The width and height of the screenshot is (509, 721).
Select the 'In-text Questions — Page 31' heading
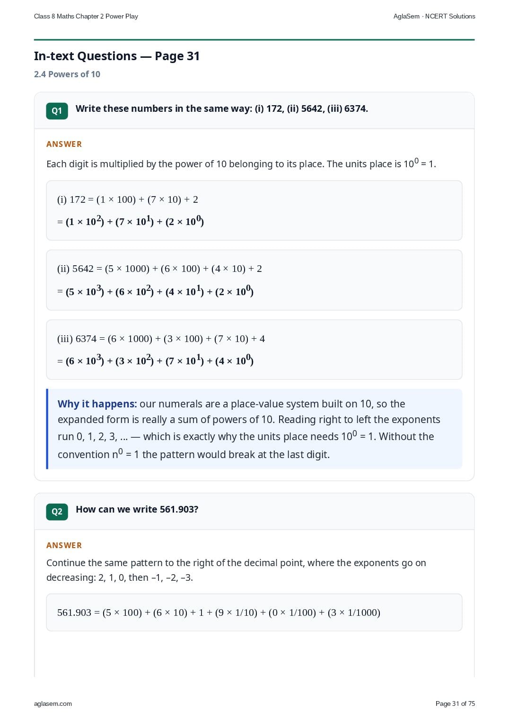117,56
